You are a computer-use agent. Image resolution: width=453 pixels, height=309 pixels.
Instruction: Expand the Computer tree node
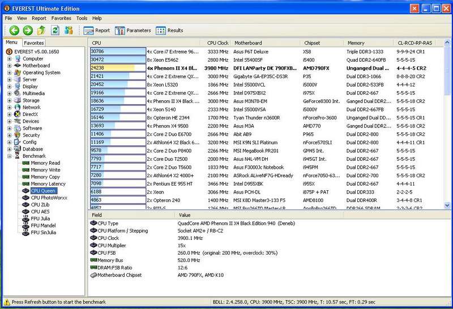pyautogui.click(x=10, y=59)
